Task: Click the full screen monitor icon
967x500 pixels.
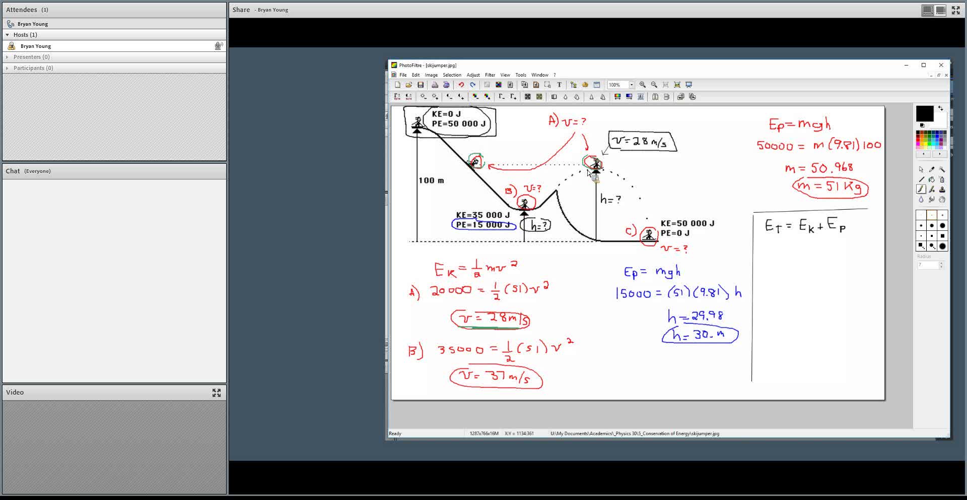Action: click(x=688, y=85)
